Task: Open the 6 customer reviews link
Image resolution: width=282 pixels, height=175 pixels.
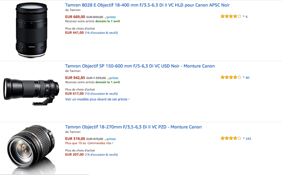Action: (247, 17)
